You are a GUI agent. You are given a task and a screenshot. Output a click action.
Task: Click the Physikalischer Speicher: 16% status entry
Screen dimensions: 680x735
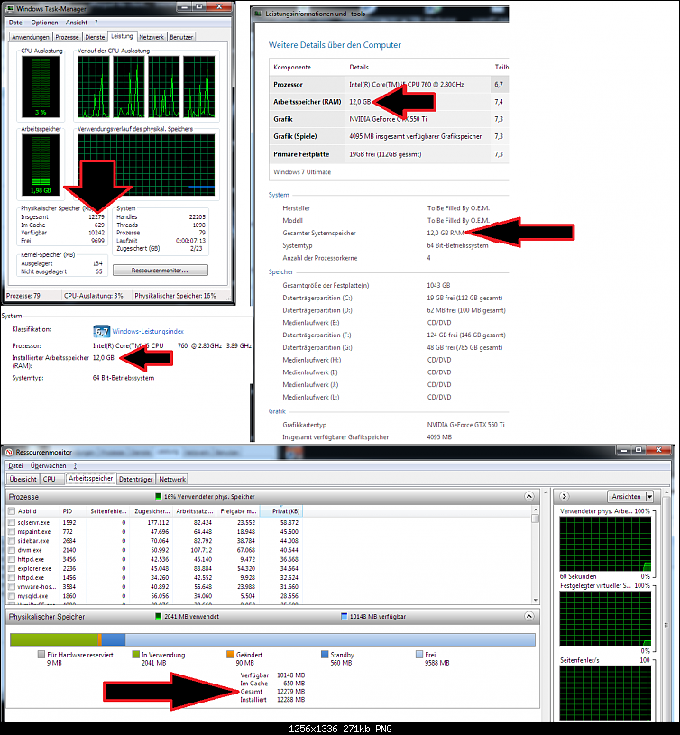175,296
